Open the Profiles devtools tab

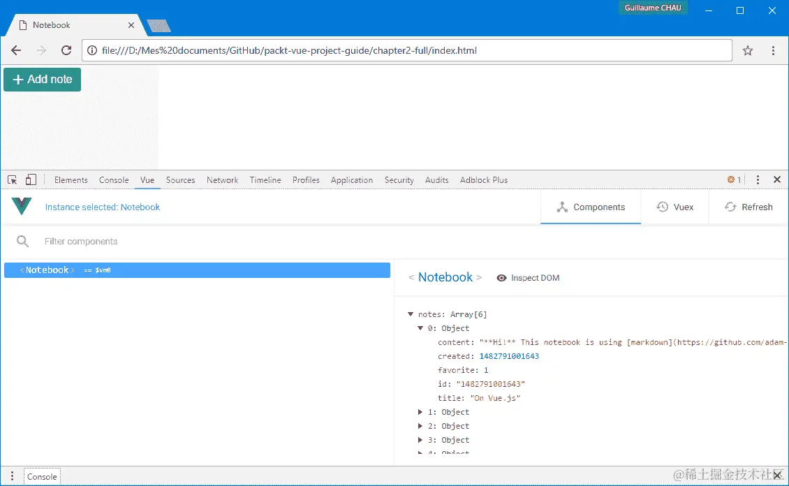click(306, 180)
